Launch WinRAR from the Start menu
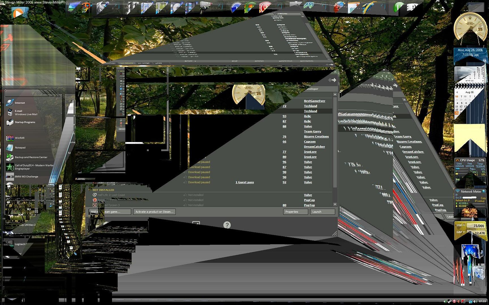Viewport: 489px width, 305px height. 19,138
